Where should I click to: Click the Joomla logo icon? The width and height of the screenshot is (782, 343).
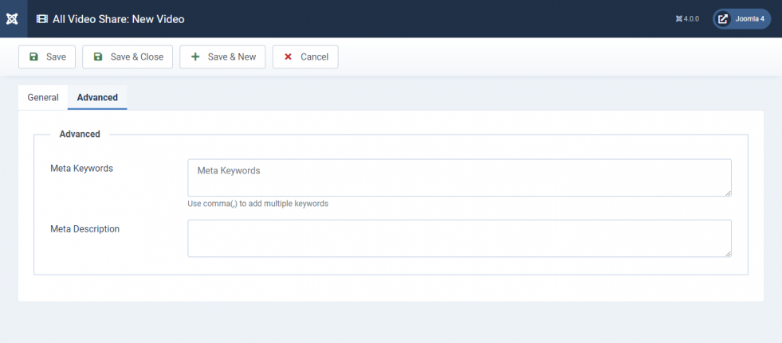point(12,19)
